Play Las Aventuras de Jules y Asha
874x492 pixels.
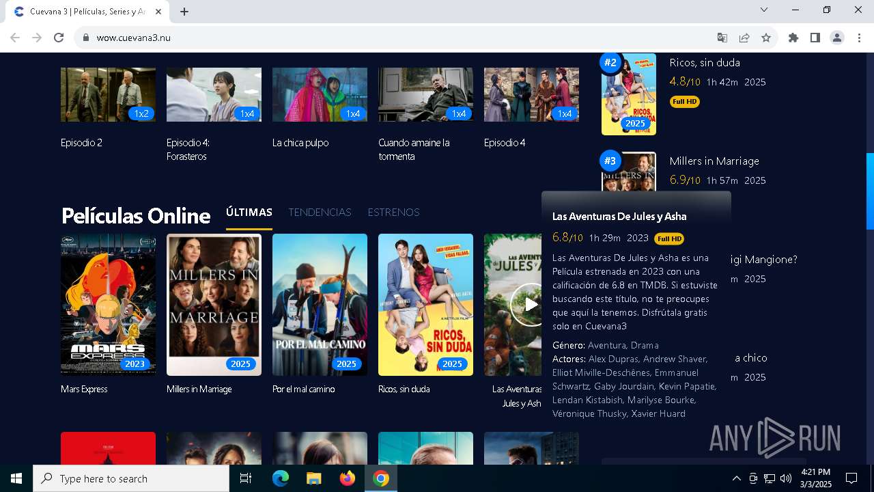[530, 304]
